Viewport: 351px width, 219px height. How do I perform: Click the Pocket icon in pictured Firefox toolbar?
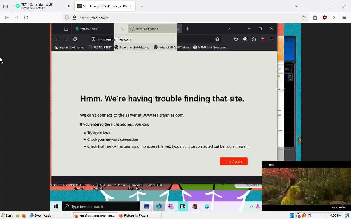click(236, 39)
